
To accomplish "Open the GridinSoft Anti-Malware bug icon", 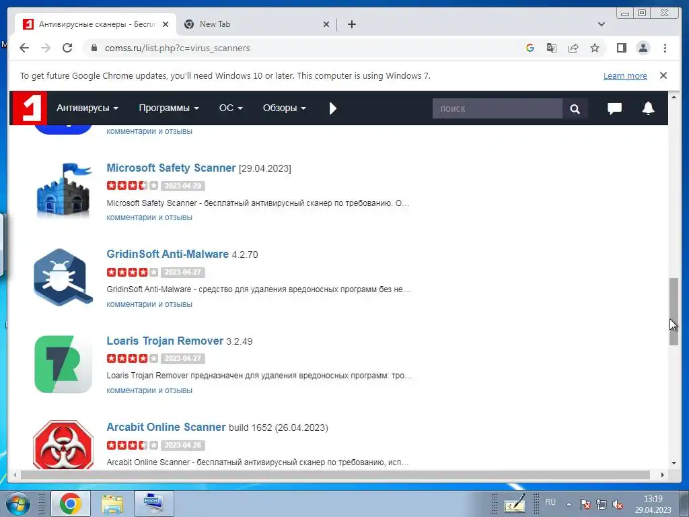I will point(63,277).
